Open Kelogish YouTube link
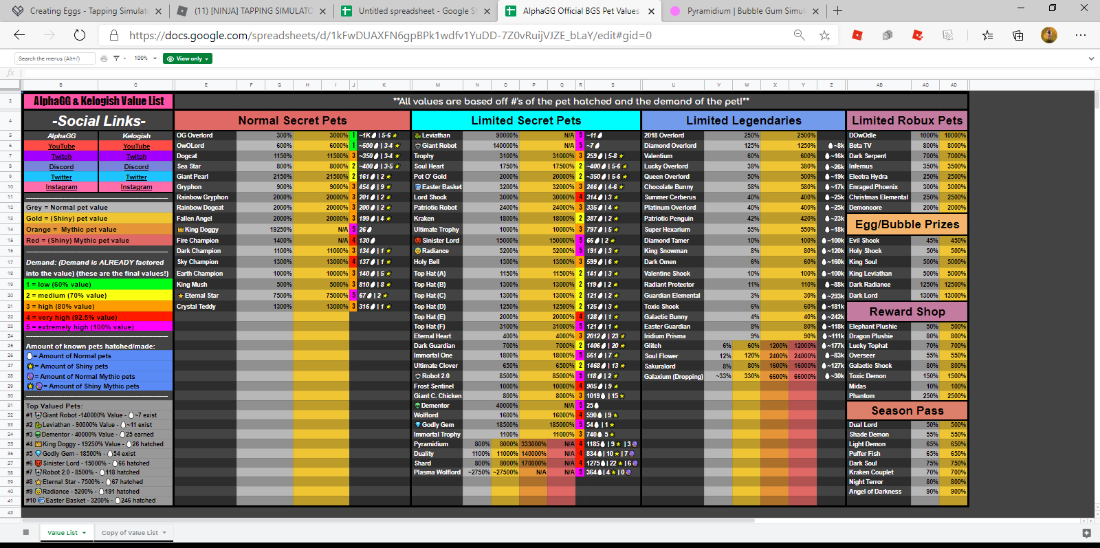 pyautogui.click(x=136, y=146)
